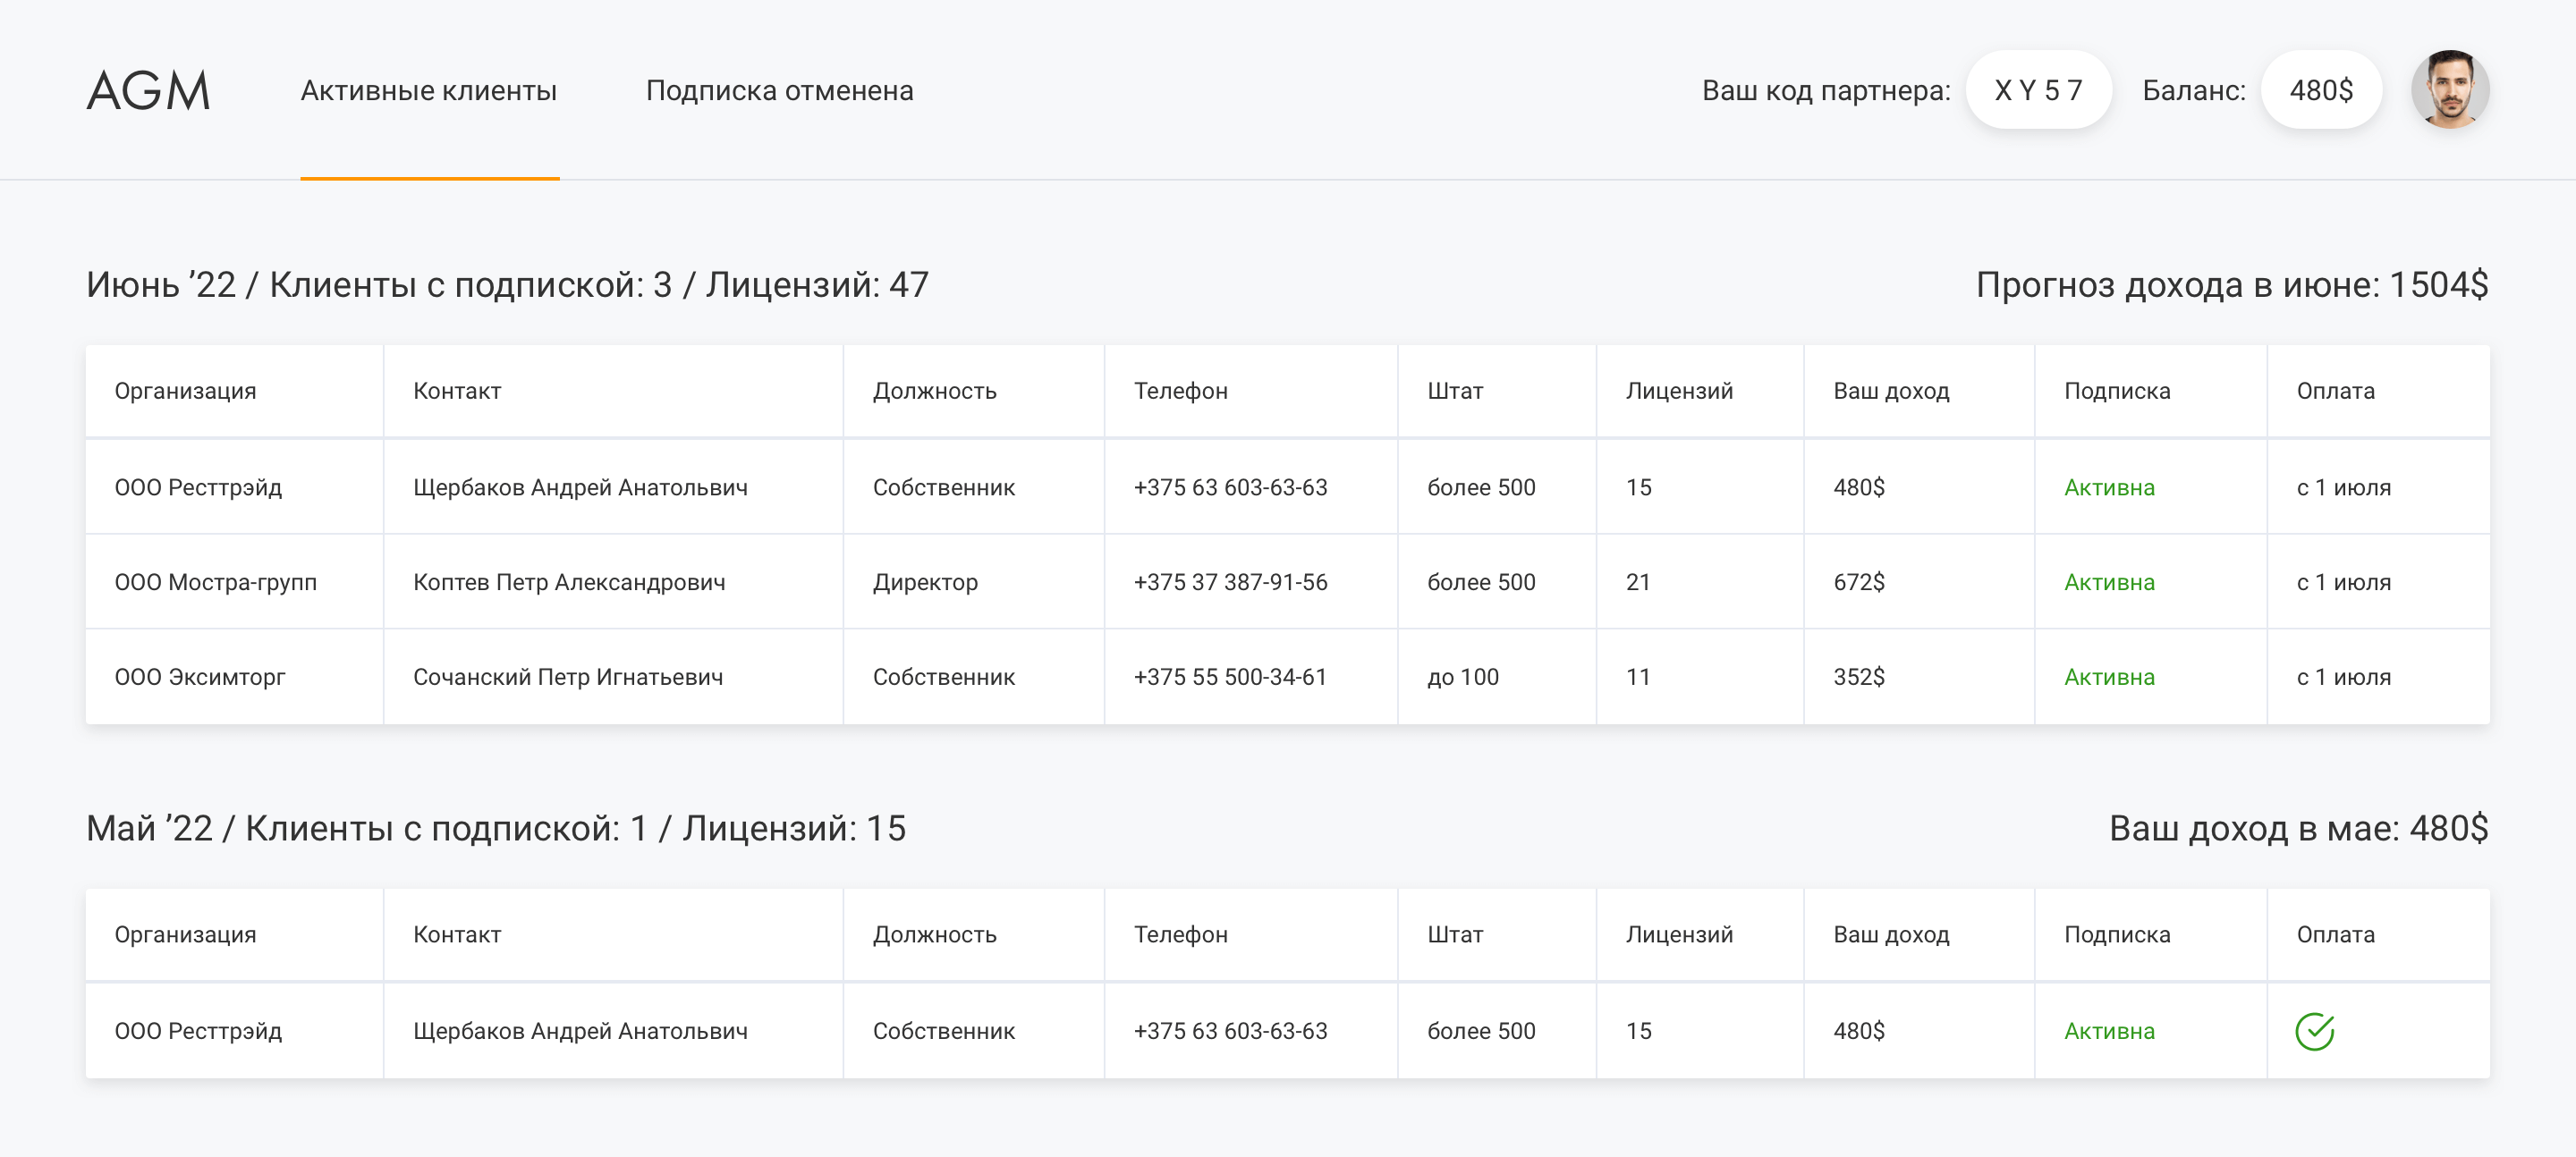Click Оплата column header in June table

(2335, 391)
